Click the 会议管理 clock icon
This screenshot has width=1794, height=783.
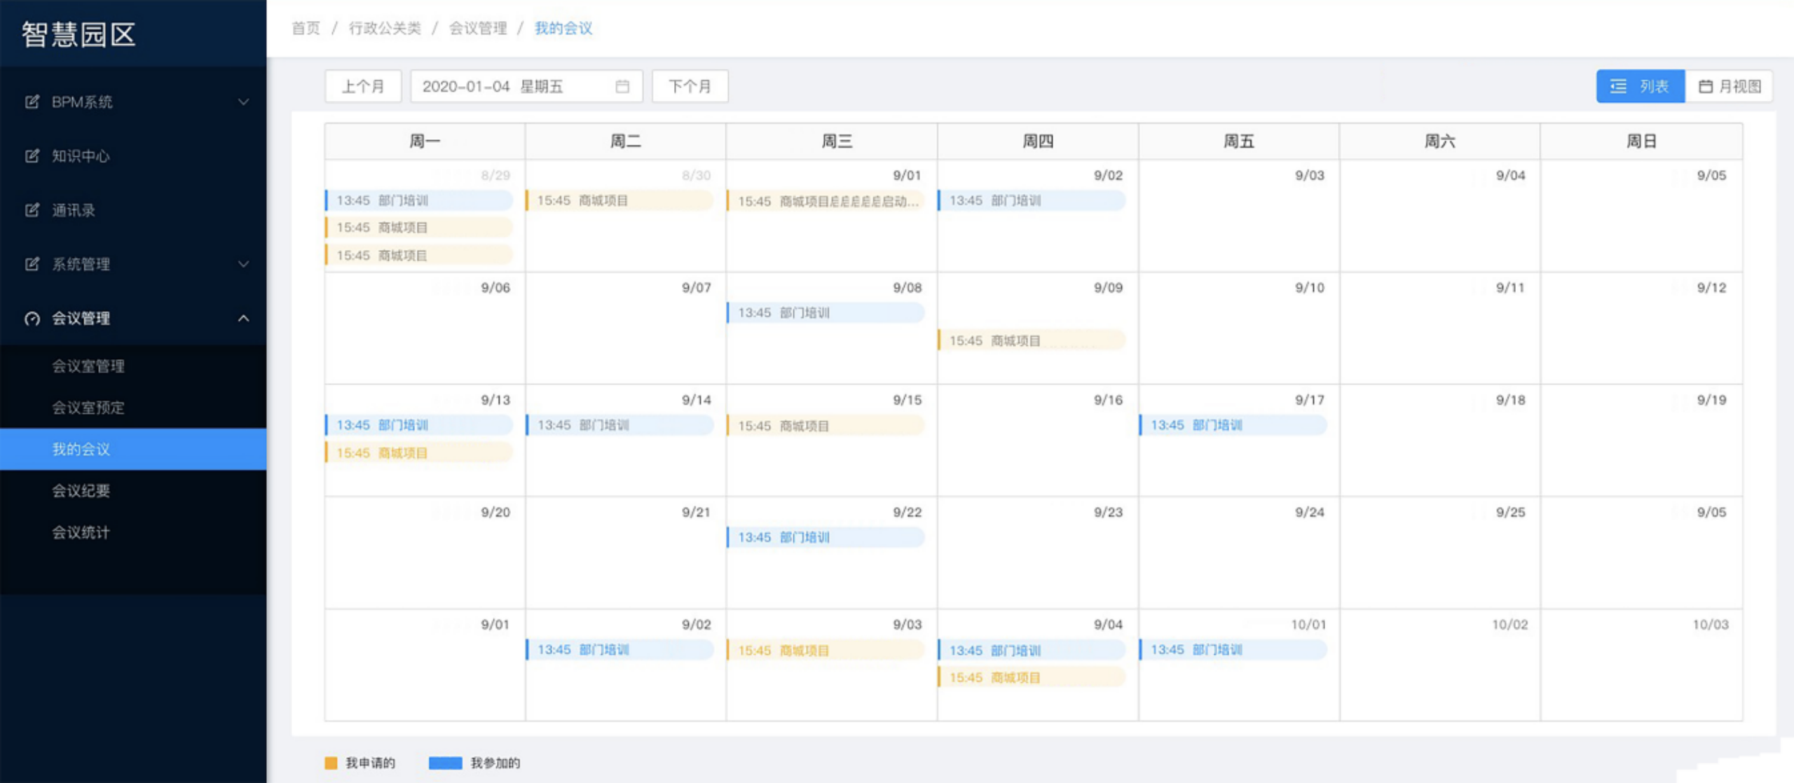(x=32, y=319)
